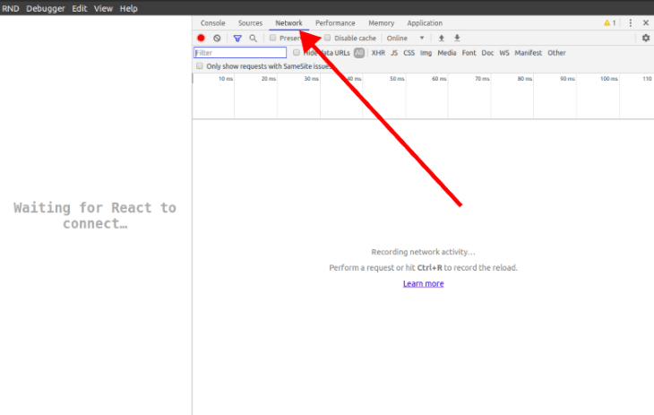
Task: Filter requests by XHR type
Action: 378,53
